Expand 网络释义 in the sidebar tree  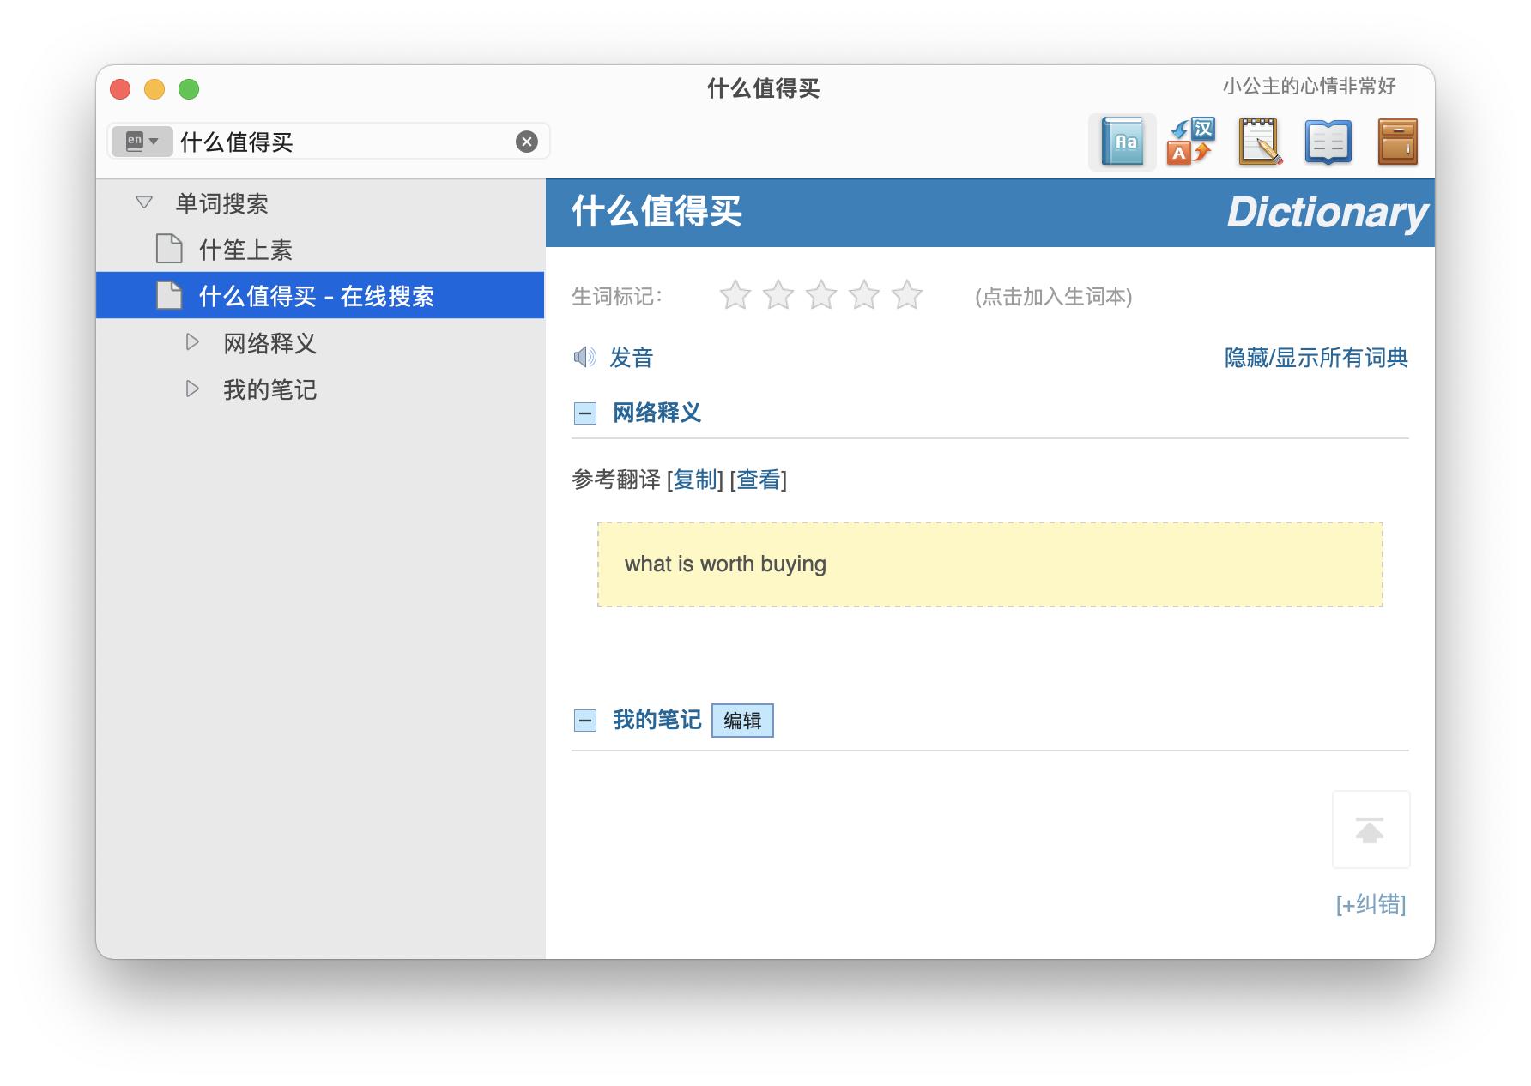[x=191, y=343]
